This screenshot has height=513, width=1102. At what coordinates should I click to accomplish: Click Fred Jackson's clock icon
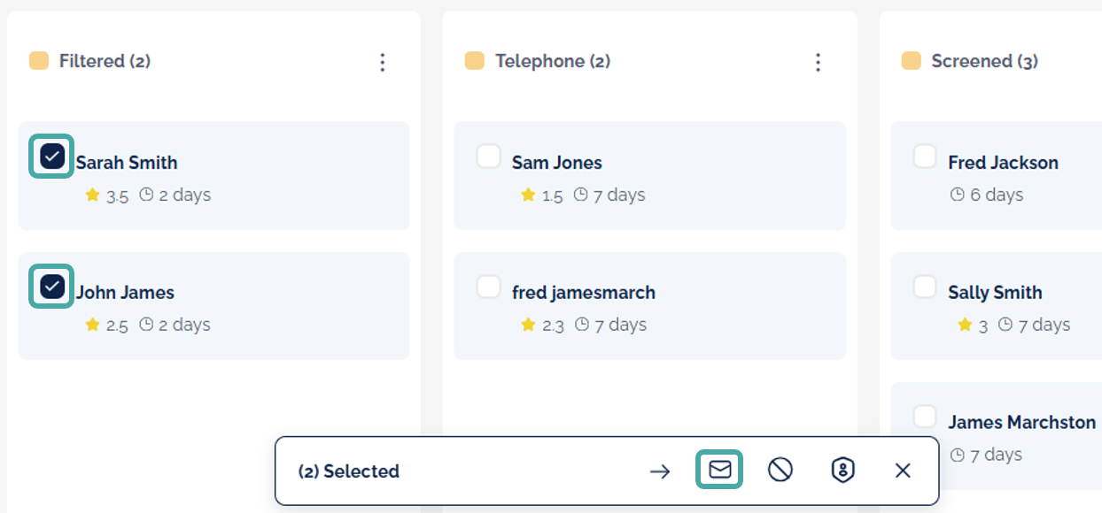[957, 195]
